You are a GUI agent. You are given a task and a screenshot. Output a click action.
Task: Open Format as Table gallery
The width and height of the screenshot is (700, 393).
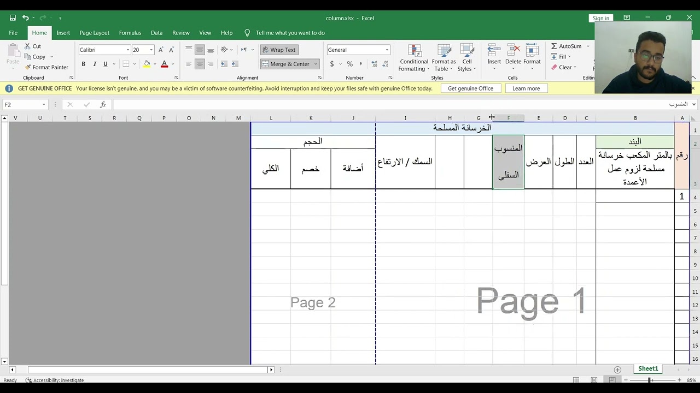point(444,57)
